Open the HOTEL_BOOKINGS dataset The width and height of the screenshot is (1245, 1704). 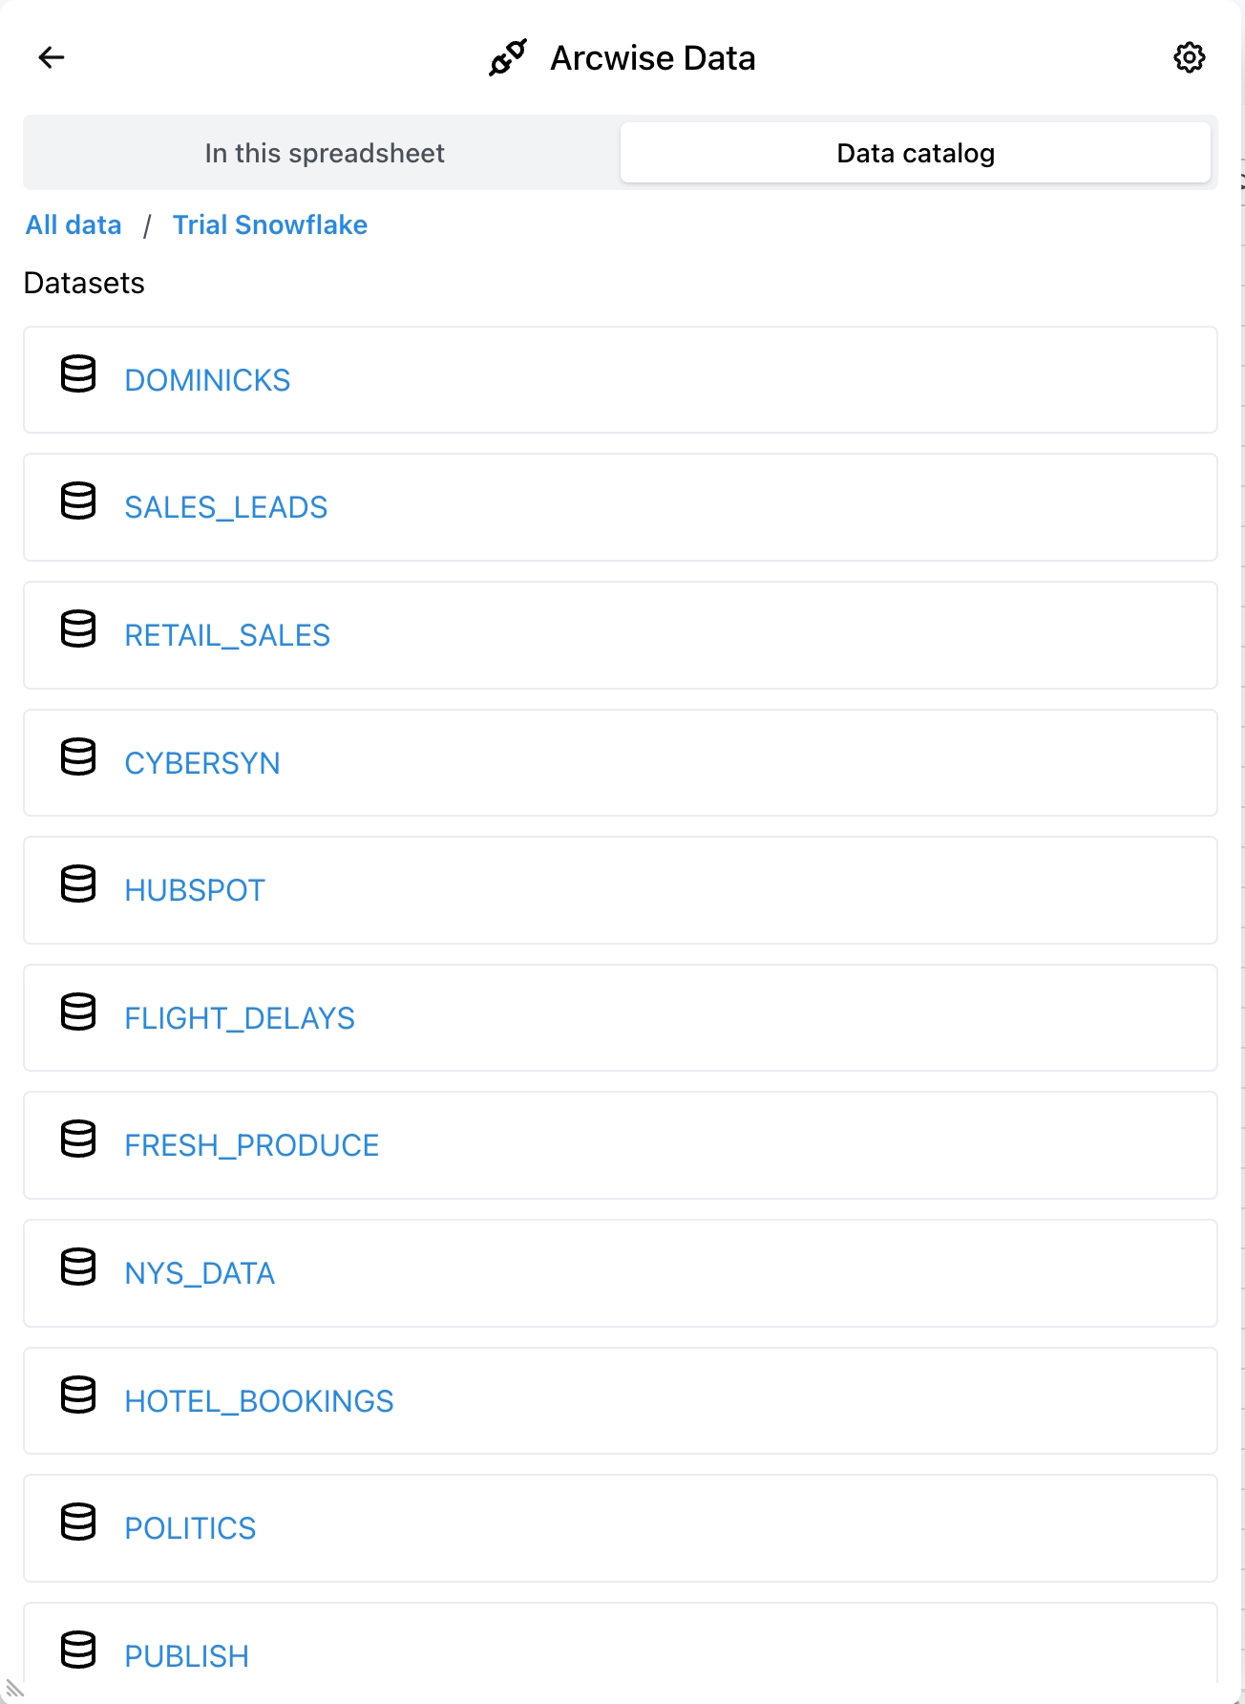click(x=259, y=1401)
